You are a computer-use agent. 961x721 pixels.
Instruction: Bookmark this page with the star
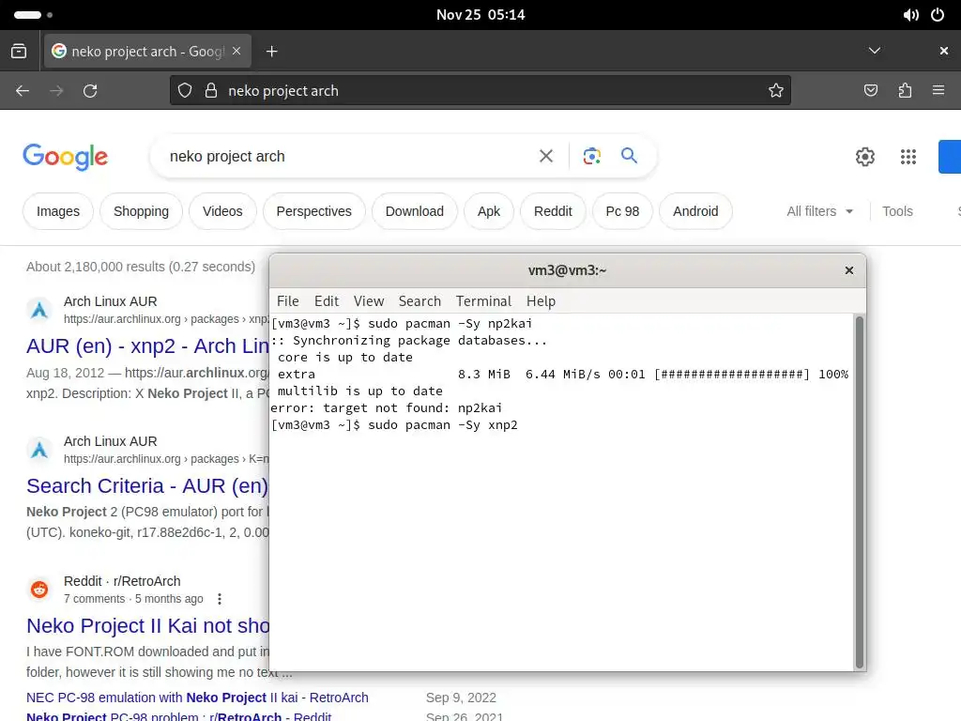pyautogui.click(x=776, y=91)
